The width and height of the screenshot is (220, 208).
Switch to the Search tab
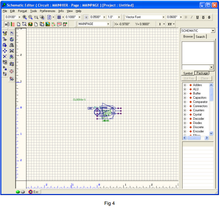(200, 37)
